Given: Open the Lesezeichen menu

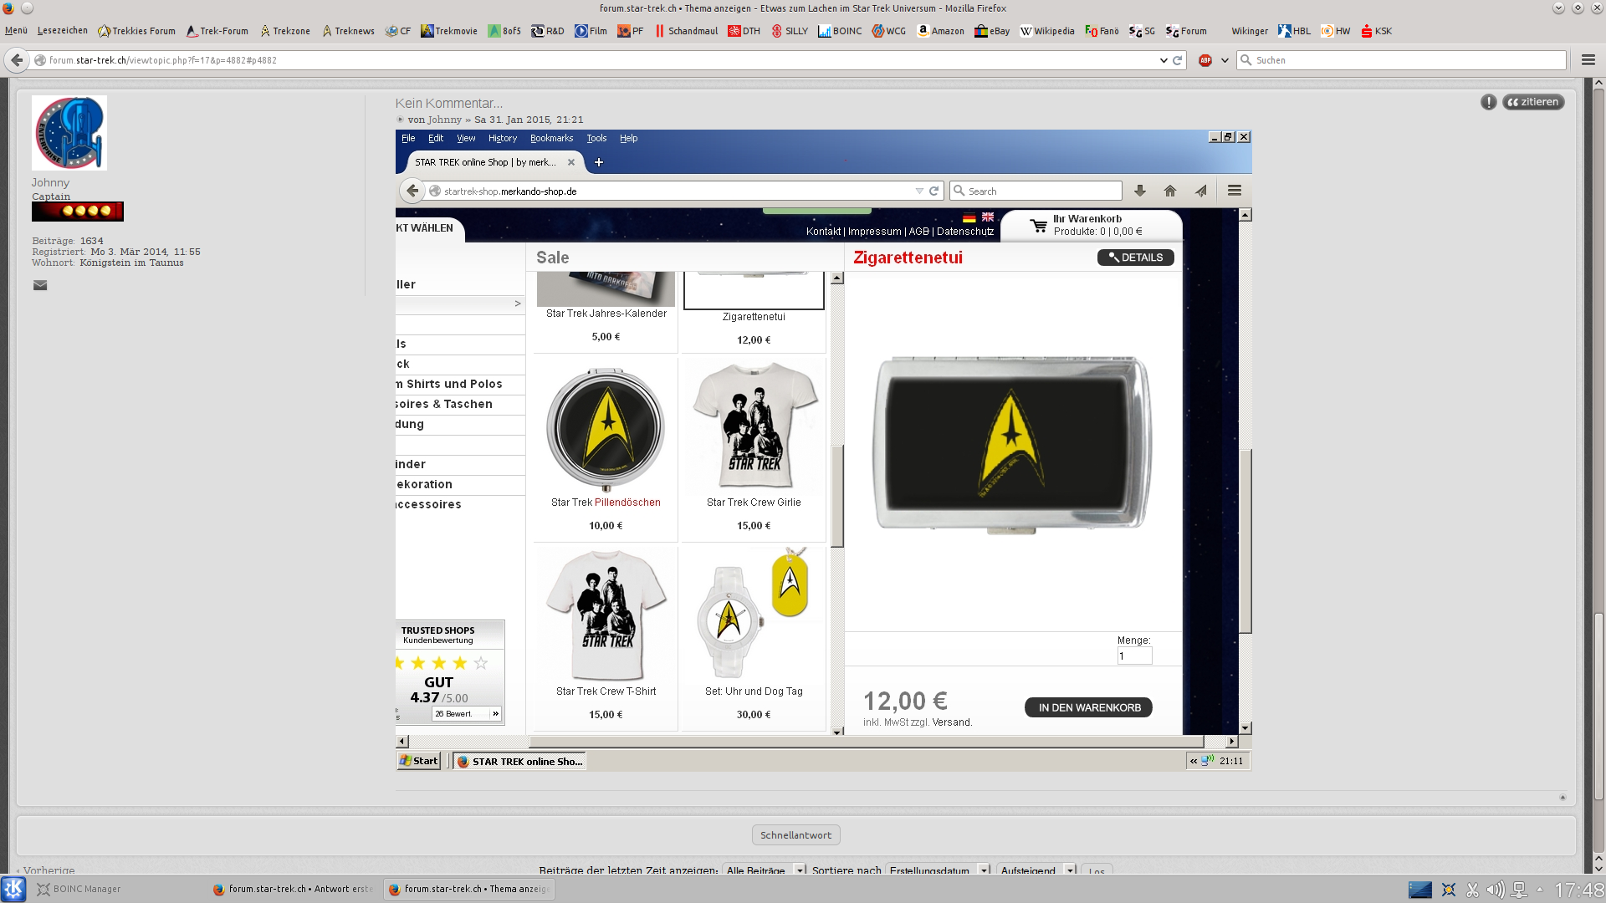Looking at the screenshot, I should tap(63, 31).
